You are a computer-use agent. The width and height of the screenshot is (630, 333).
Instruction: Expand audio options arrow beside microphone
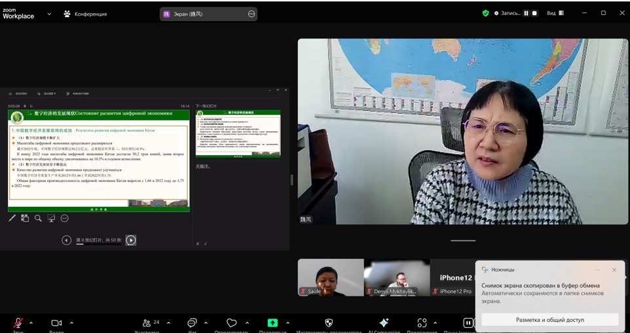(31, 323)
